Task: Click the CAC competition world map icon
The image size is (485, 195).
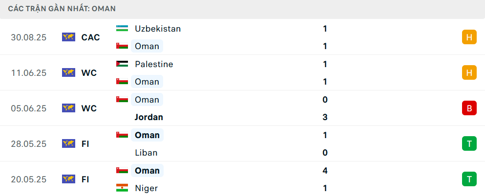Action: pos(68,37)
